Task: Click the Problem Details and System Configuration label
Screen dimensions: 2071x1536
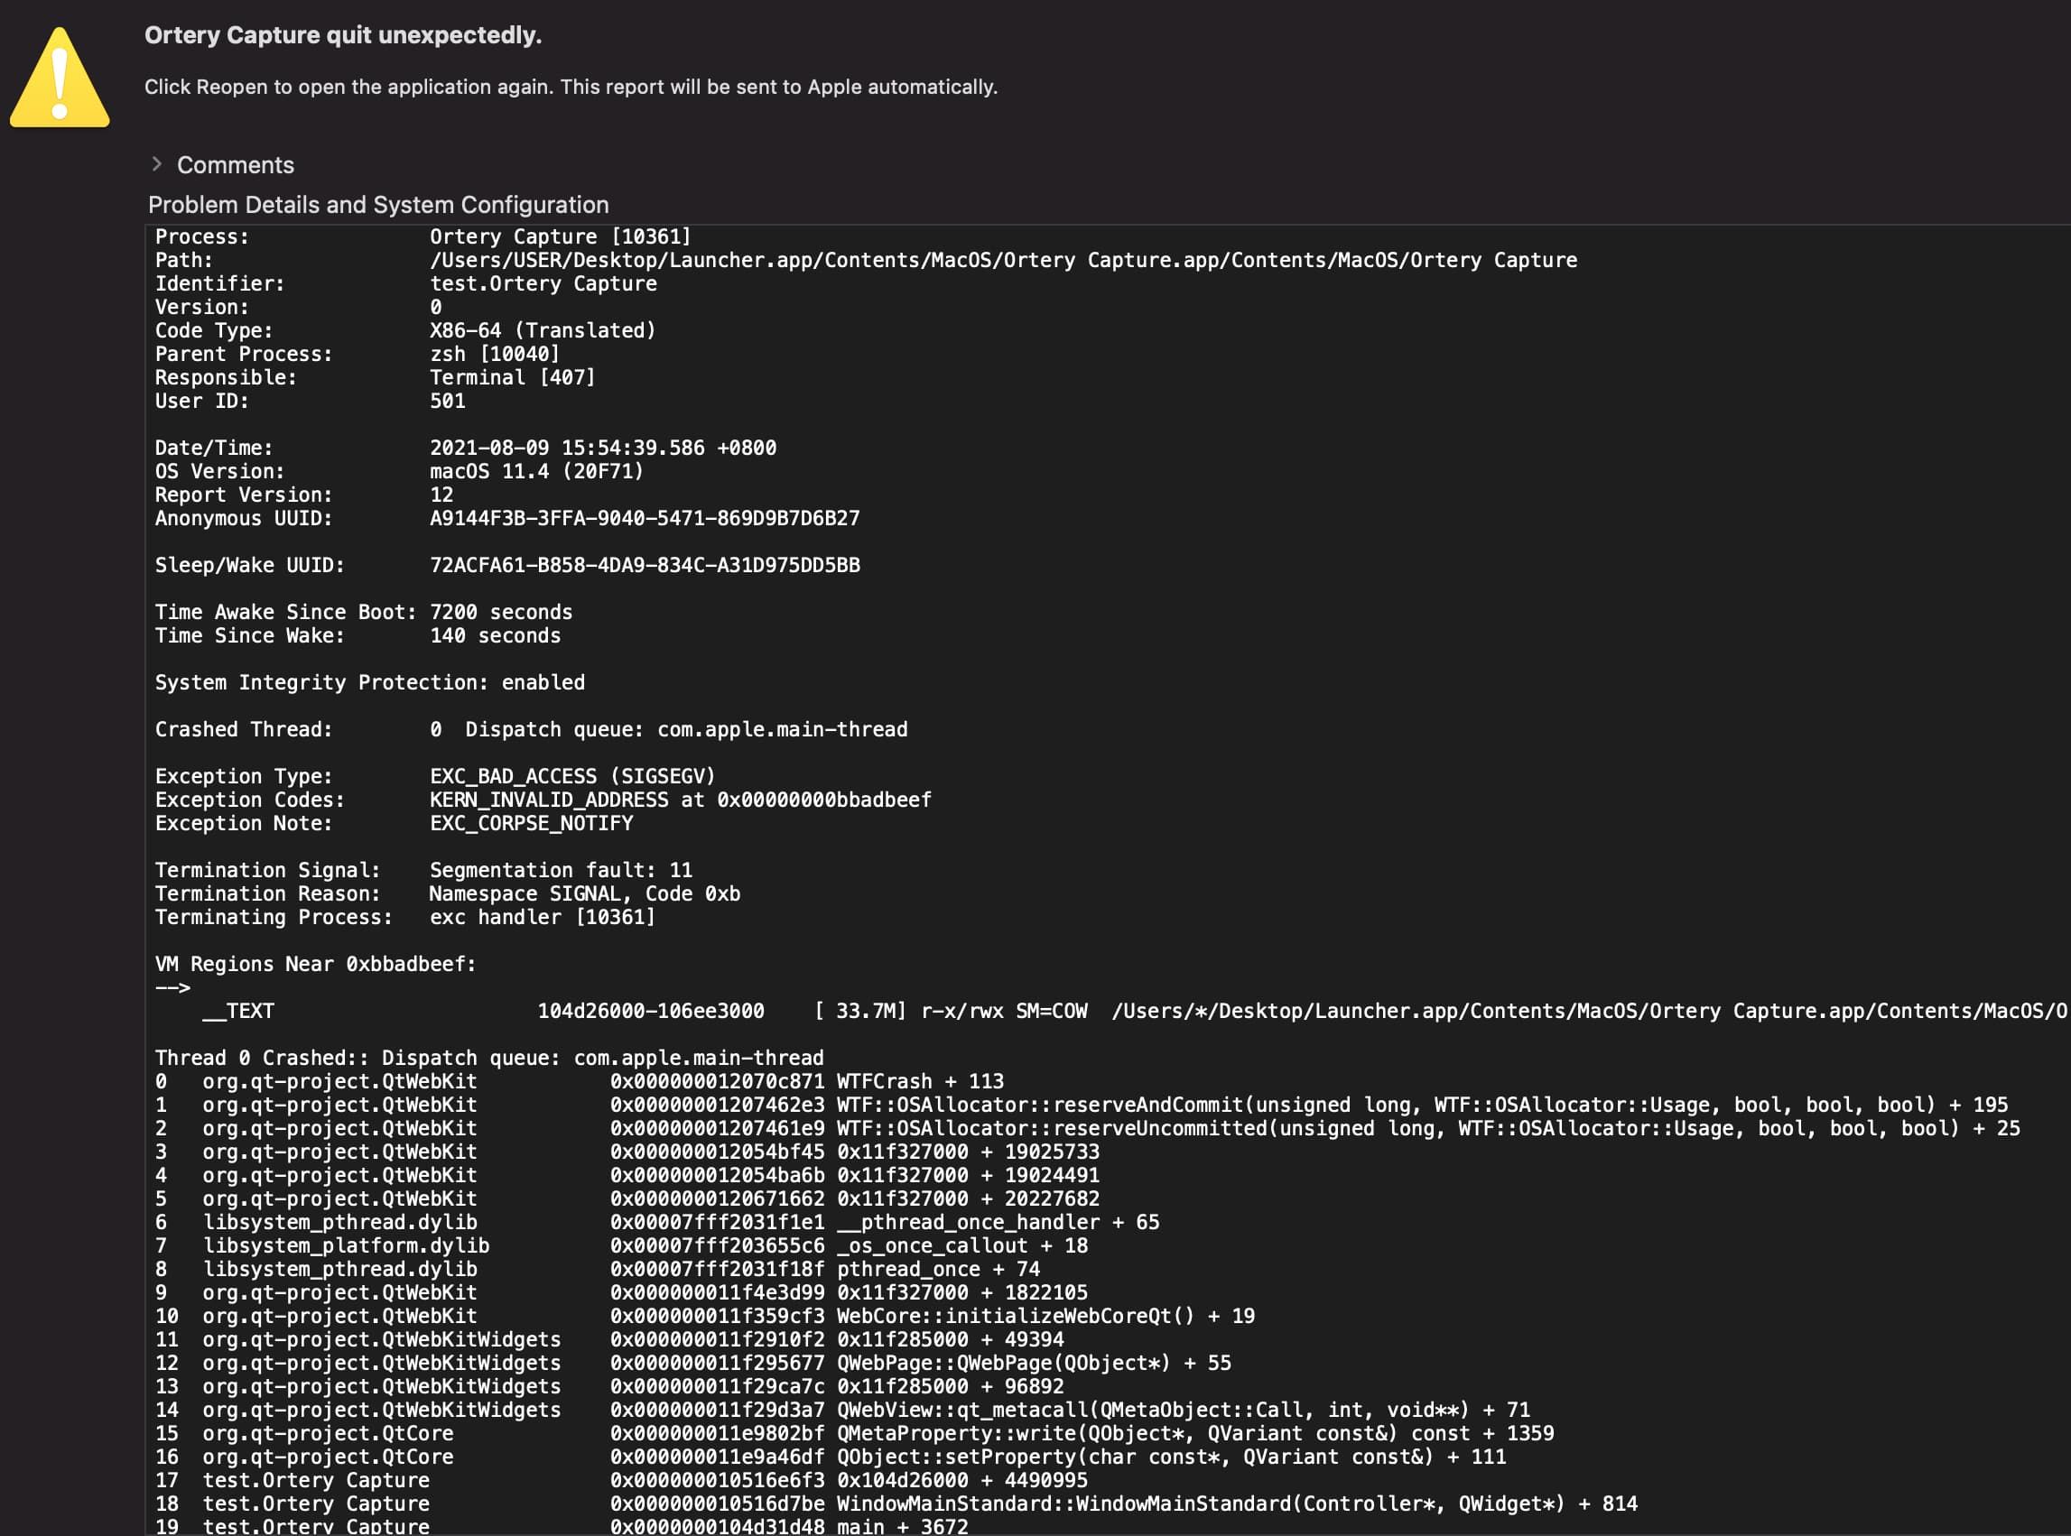Action: [x=378, y=205]
